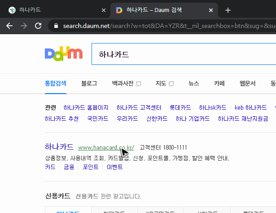Click the Daum logo
Viewport: 276px width, 213px height.
64,54
